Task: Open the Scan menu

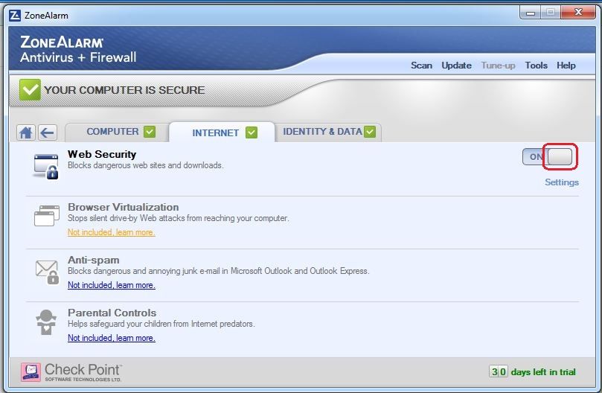Action: (421, 65)
